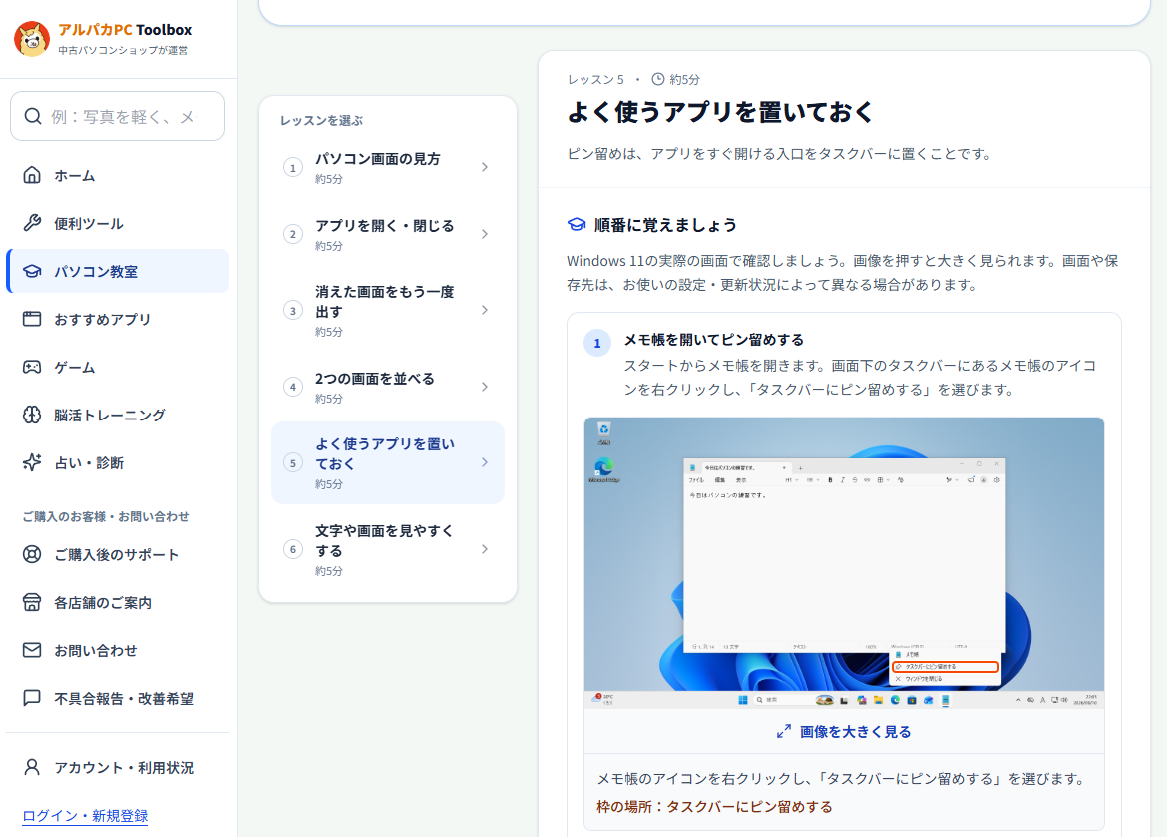Image resolution: width=1167 pixels, height=837 pixels.
Task: Open 占い・診断 from the sidebar
Action: click(118, 462)
